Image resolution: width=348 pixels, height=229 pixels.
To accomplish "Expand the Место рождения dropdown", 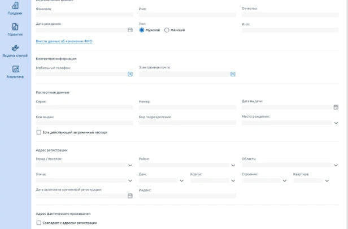I will [336, 123].
